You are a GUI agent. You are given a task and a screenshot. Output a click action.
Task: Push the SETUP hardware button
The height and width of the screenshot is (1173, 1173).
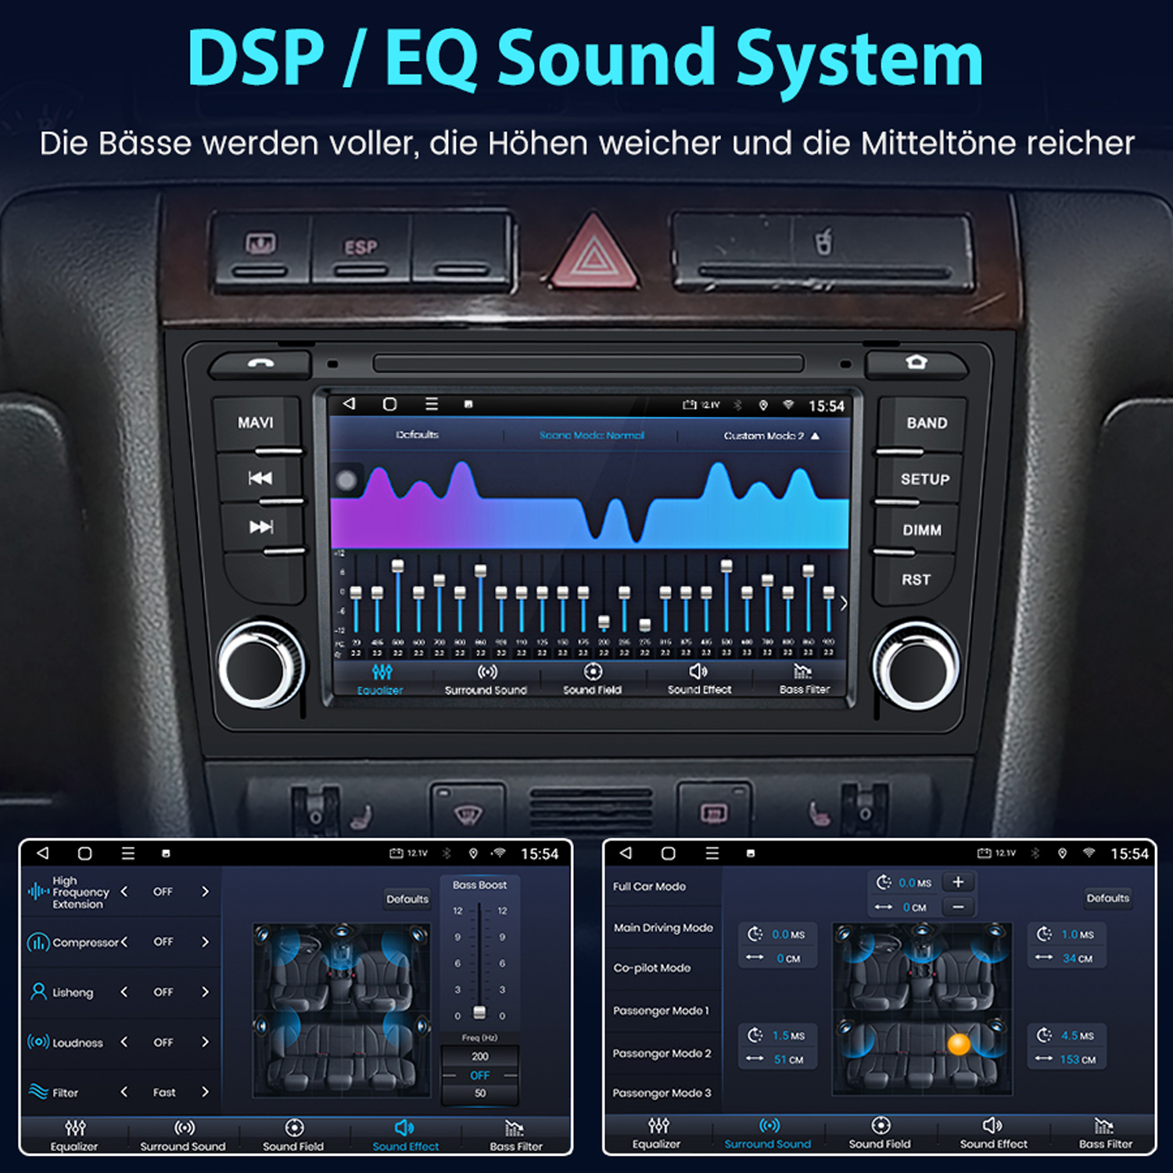(x=924, y=479)
